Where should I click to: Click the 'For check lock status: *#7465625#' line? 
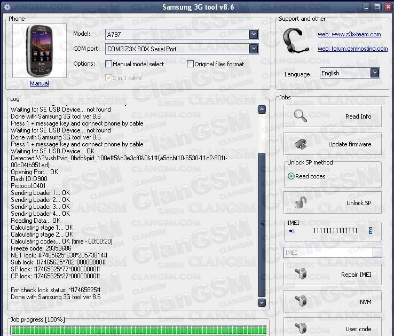[56, 290]
